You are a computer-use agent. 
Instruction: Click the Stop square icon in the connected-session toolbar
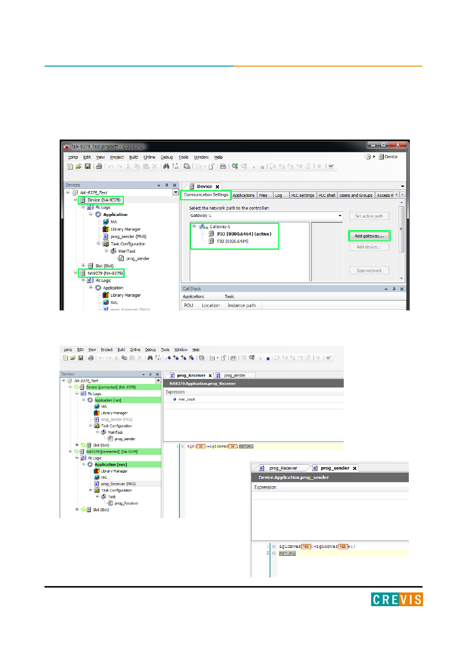[x=268, y=358]
